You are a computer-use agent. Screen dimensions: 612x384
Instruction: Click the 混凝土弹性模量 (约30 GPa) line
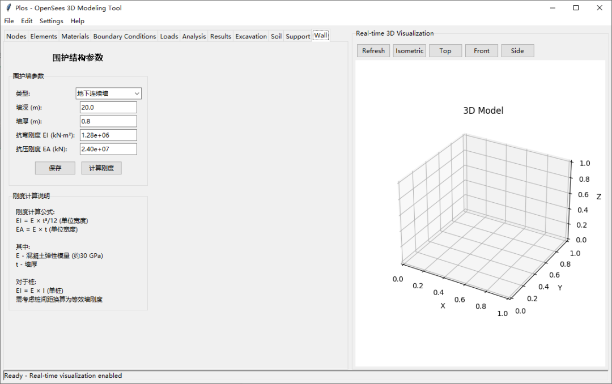click(x=59, y=255)
